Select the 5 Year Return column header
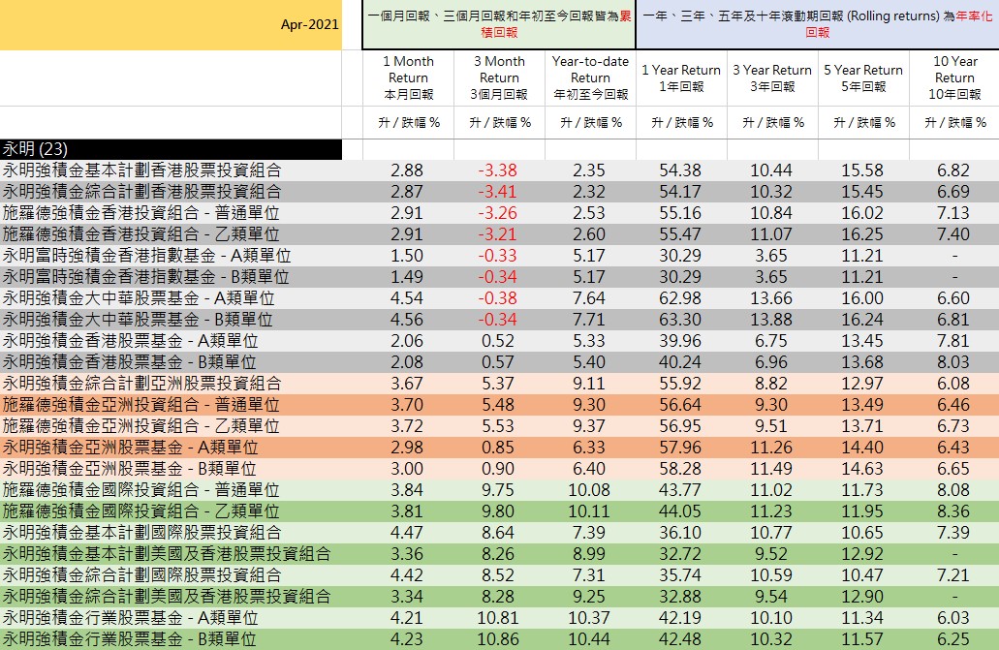This screenshot has width=999, height=650. click(x=864, y=77)
